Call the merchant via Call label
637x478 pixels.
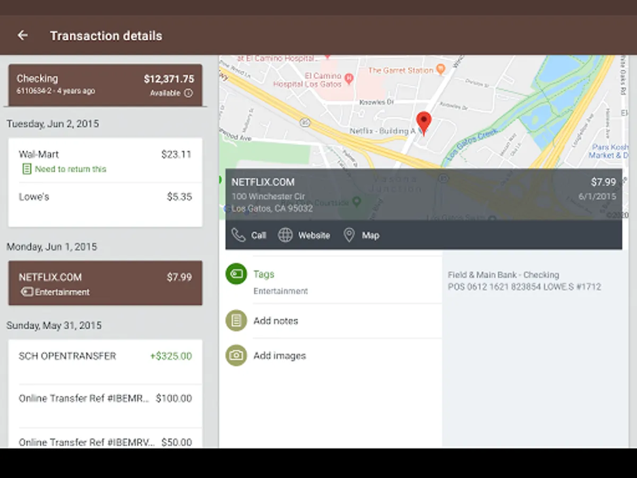(x=259, y=235)
